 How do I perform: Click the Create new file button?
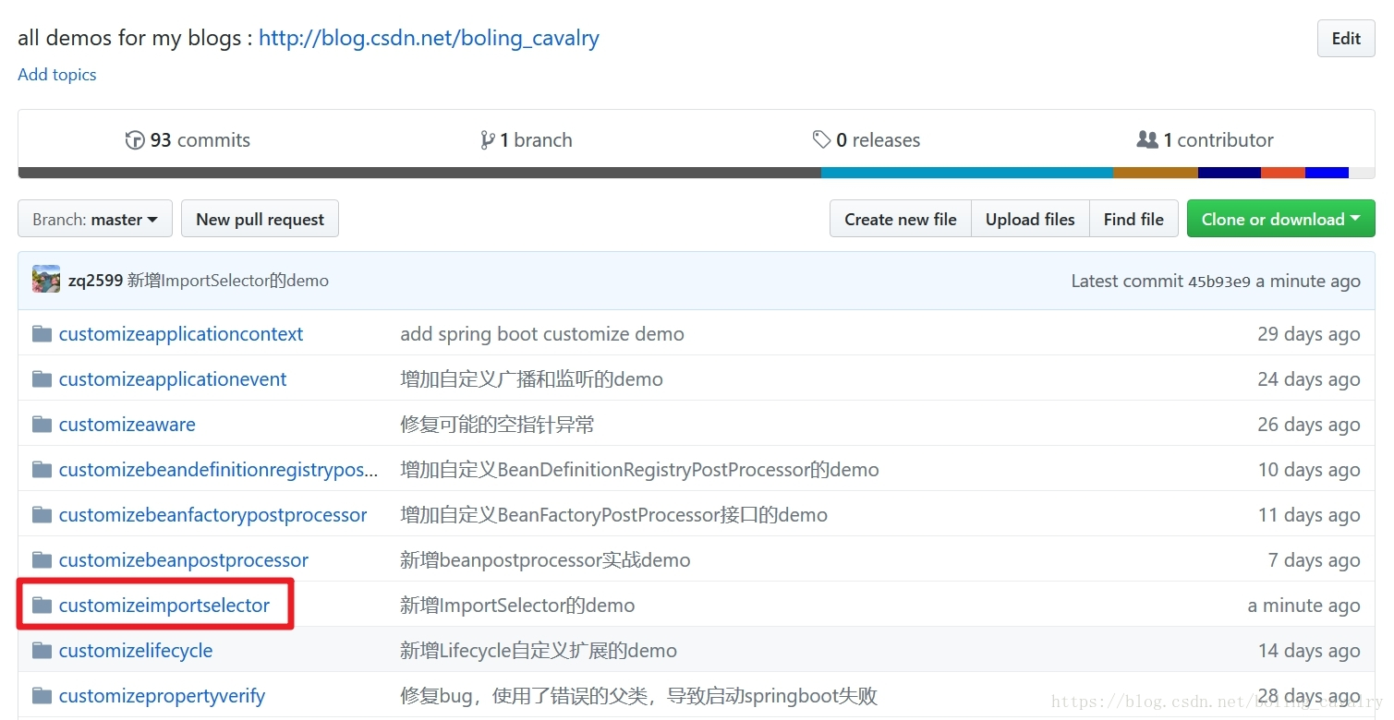[900, 220]
